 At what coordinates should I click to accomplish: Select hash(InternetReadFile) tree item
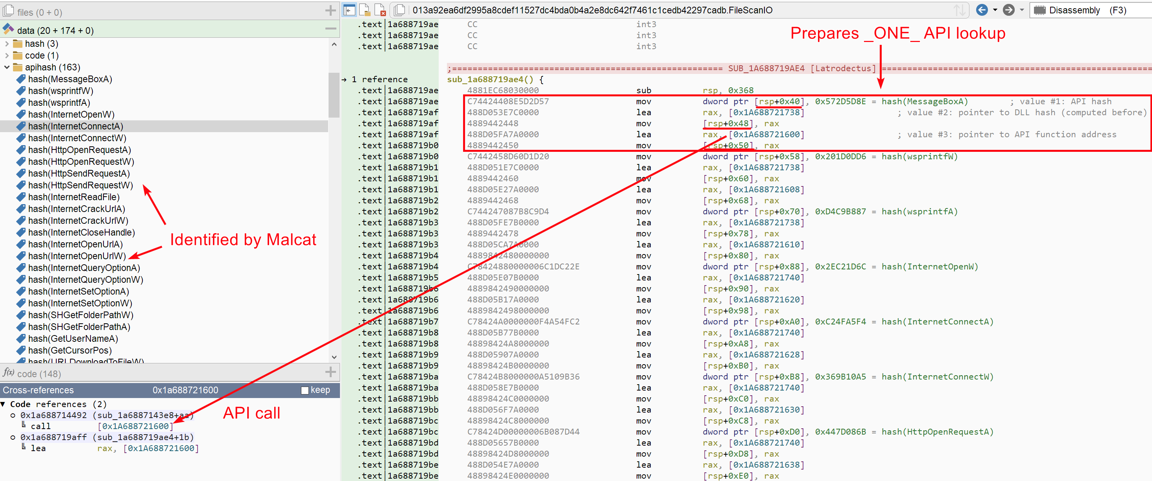74,197
